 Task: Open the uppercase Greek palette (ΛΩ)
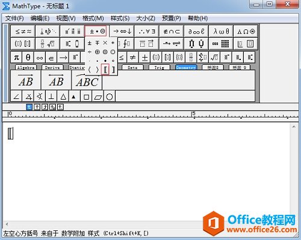pos(246,31)
